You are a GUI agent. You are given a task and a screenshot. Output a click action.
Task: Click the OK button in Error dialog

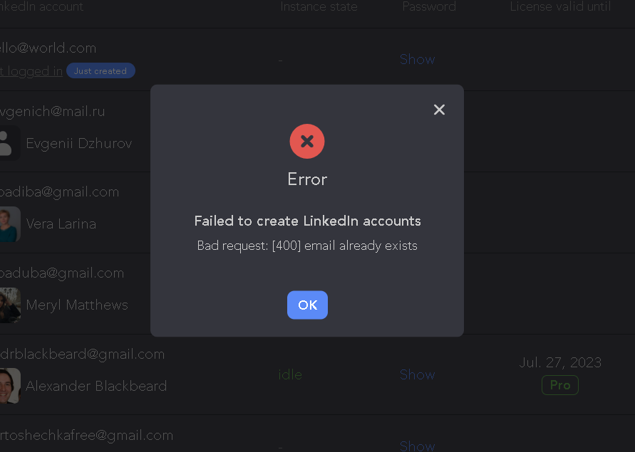pyautogui.click(x=307, y=305)
